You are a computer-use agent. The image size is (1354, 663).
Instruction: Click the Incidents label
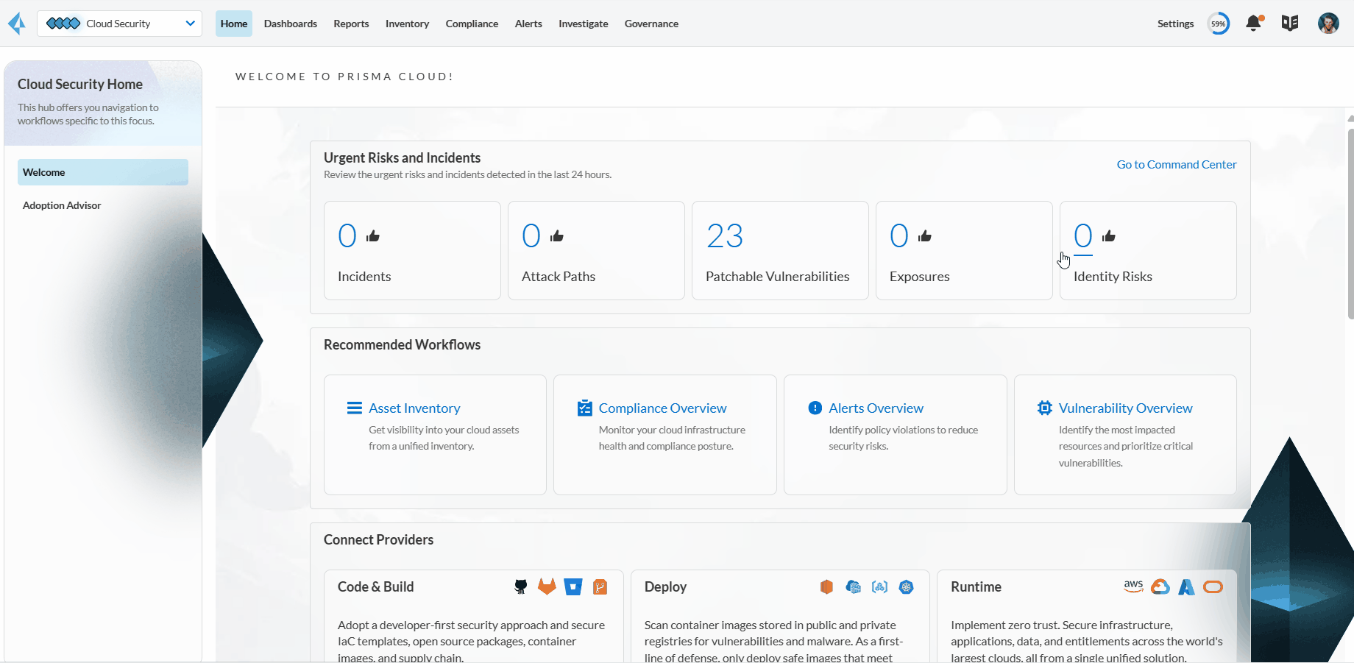[x=364, y=277]
